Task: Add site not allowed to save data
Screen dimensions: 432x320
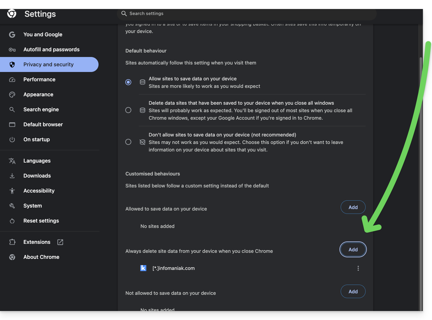Action: tap(353, 292)
